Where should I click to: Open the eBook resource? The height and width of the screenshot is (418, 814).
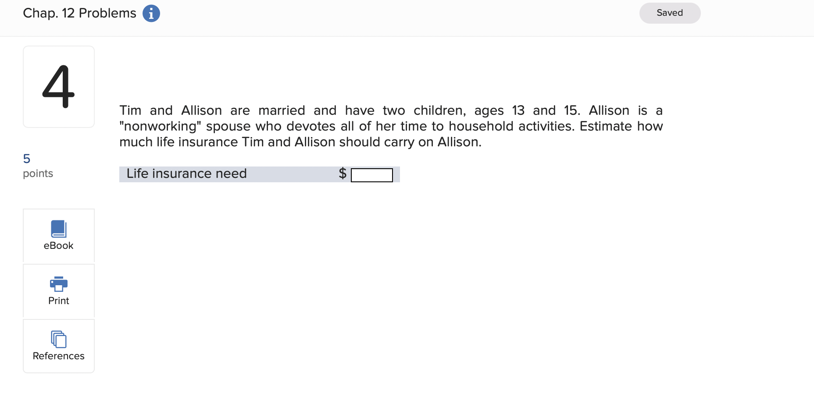(x=58, y=235)
